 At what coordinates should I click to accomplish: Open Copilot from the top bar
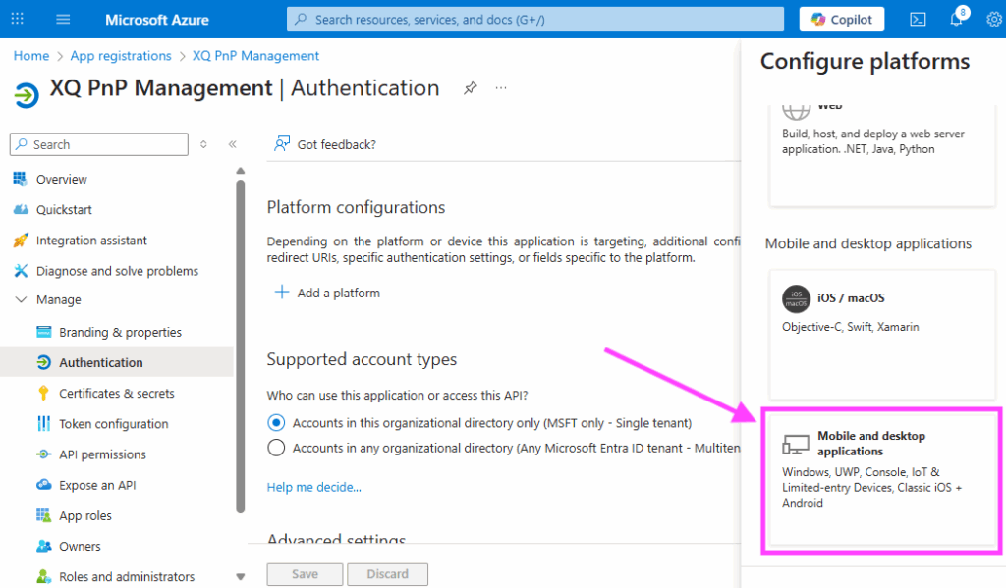[x=842, y=20]
